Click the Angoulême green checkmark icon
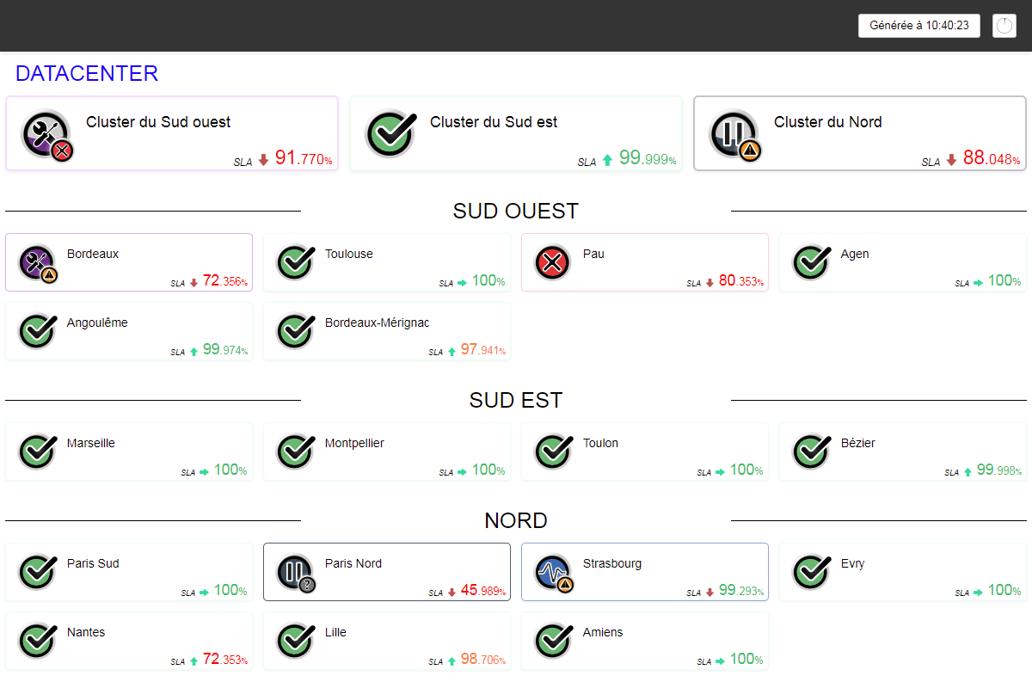1032x688 pixels. coord(37,331)
